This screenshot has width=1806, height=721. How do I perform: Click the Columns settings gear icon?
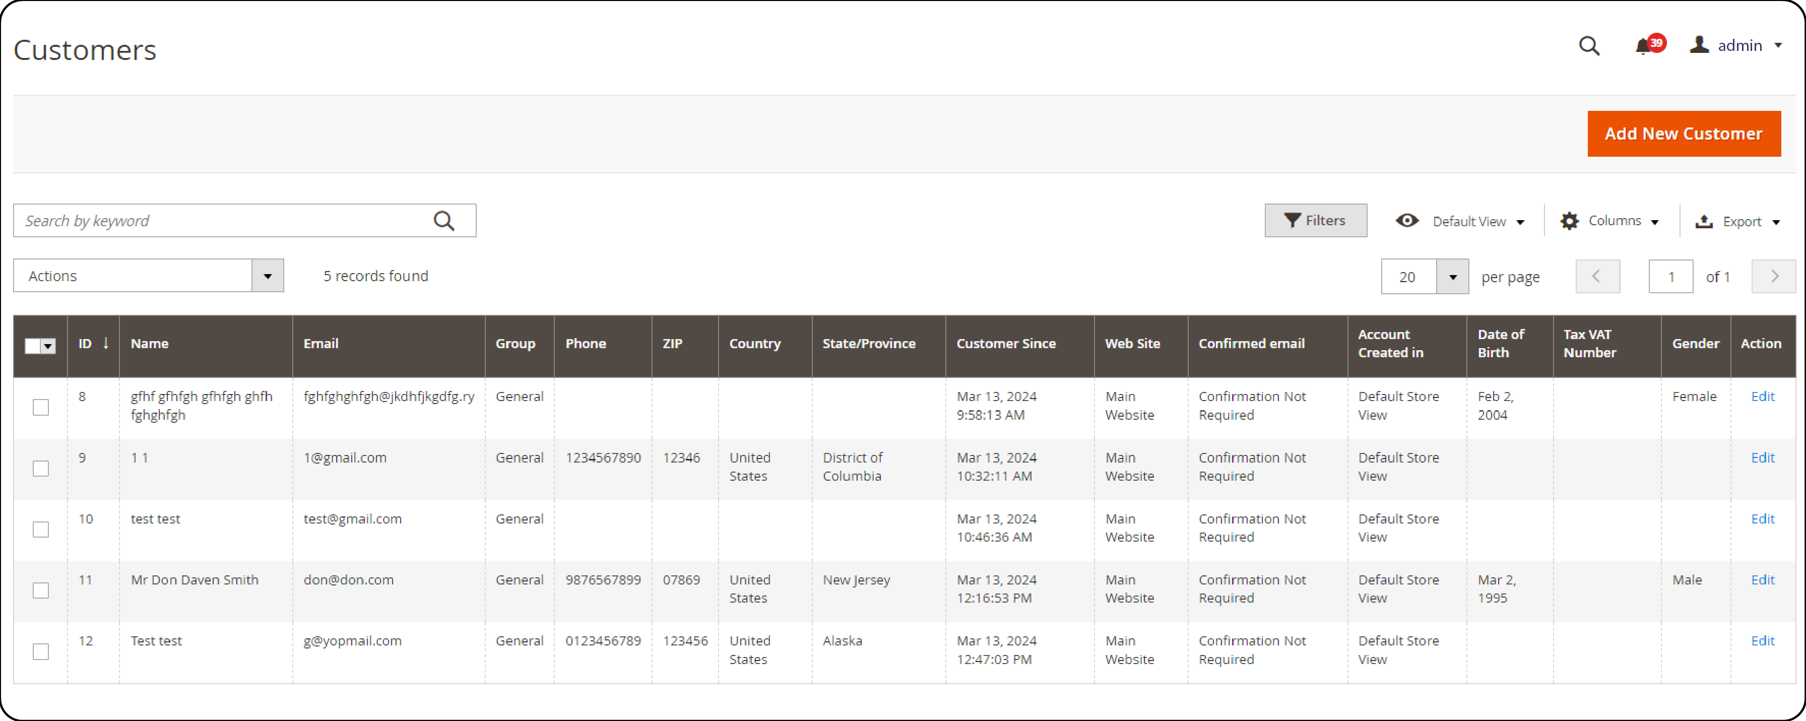point(1564,221)
